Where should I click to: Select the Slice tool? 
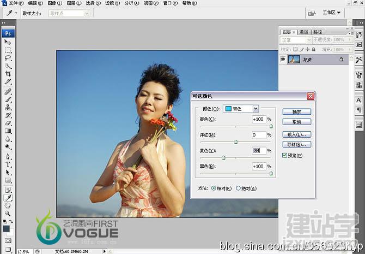(8, 81)
